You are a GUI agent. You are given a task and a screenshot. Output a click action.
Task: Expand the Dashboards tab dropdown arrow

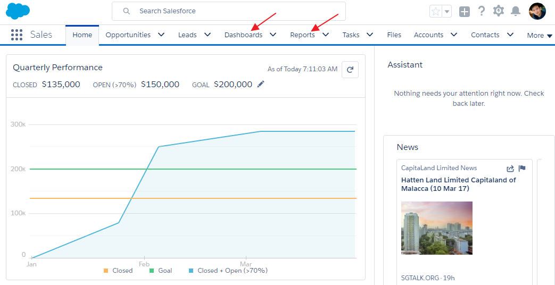point(273,35)
